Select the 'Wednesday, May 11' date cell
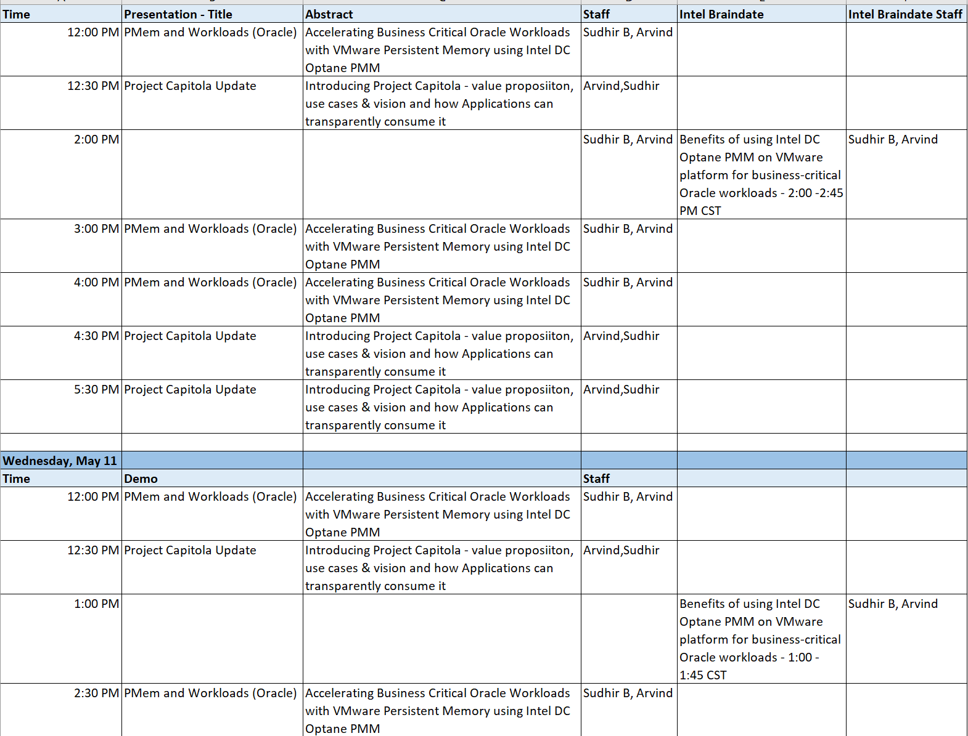 (61, 461)
